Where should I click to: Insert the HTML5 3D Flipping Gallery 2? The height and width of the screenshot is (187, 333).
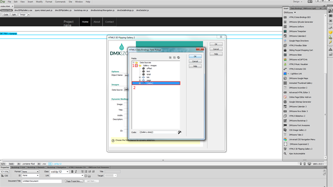[x=301, y=149]
